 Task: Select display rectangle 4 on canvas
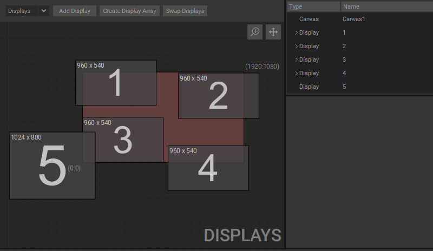[208, 168]
